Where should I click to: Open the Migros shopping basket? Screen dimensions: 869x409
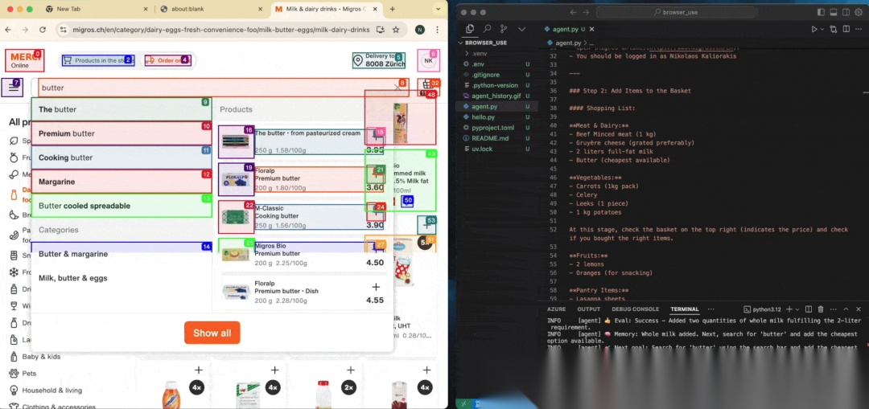click(x=427, y=86)
